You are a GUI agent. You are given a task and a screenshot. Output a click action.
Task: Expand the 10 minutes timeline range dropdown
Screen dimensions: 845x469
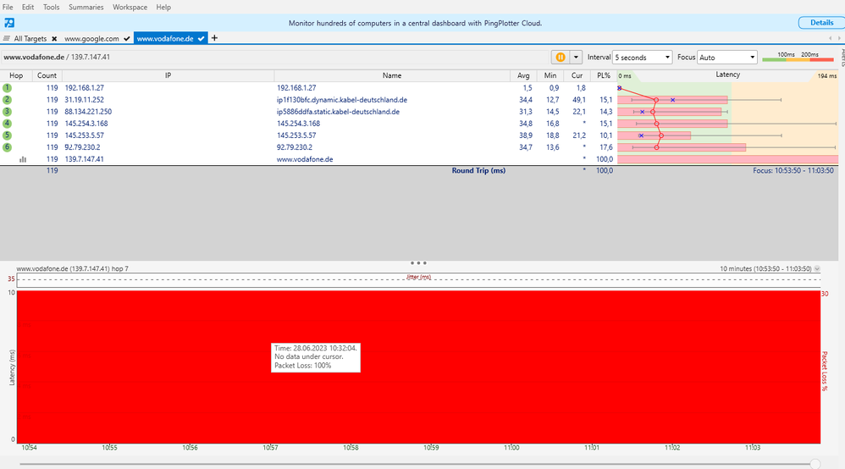pos(817,268)
